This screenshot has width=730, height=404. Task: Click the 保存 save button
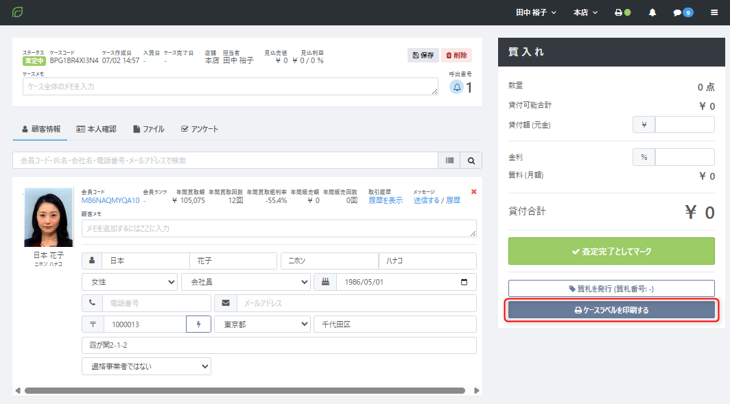click(423, 55)
